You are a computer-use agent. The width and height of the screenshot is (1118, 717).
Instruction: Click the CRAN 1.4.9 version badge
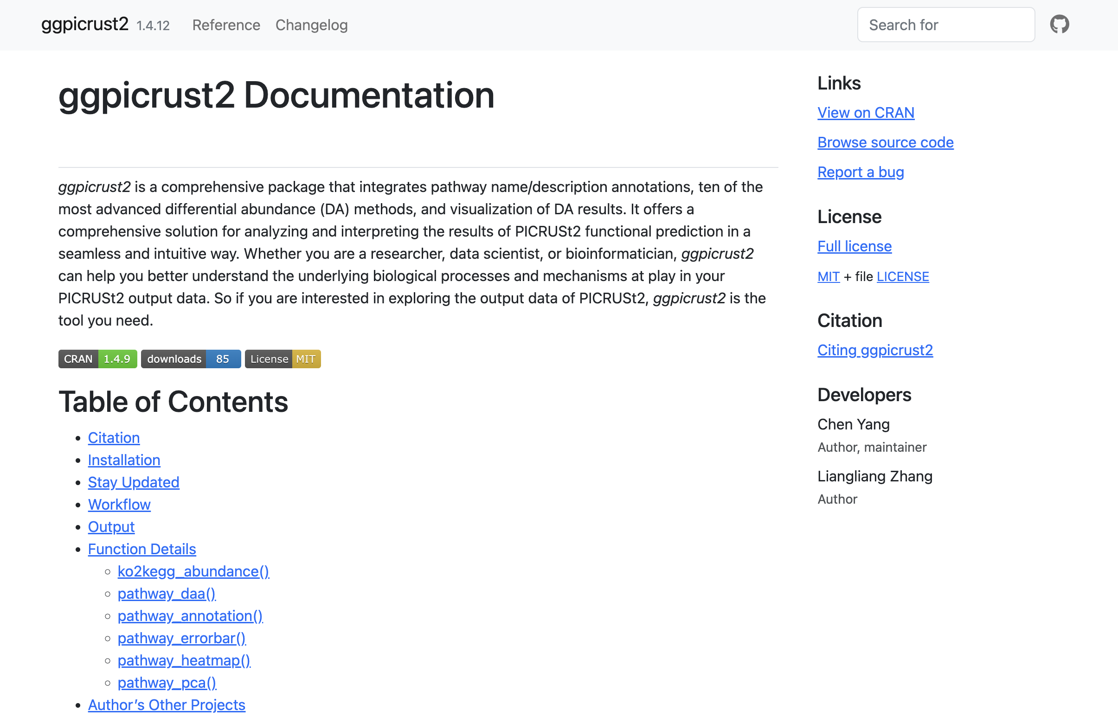click(x=97, y=359)
